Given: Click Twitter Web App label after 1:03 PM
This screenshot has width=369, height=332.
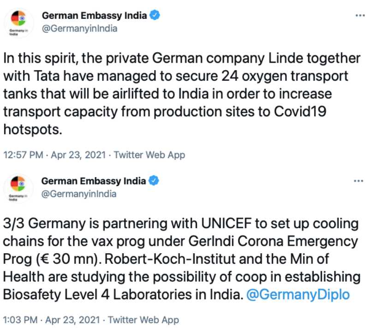Looking at the screenshot, I should click(x=143, y=320).
